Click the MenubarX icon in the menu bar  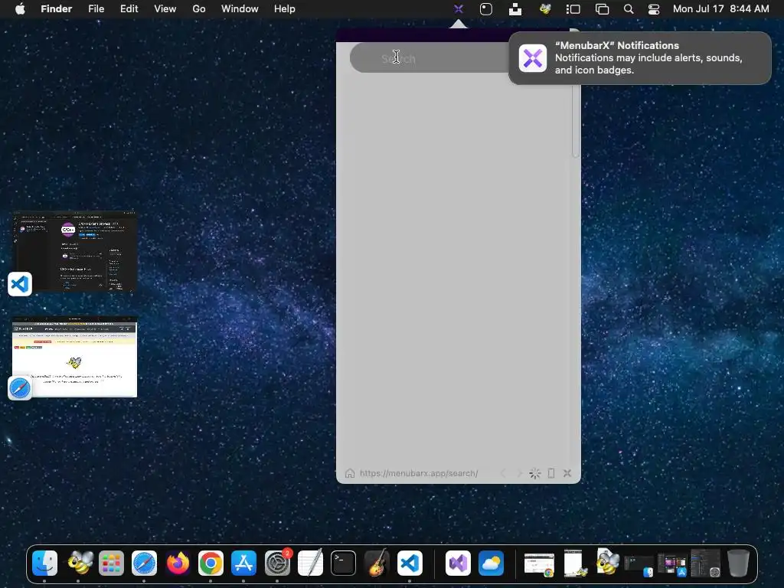[459, 9]
